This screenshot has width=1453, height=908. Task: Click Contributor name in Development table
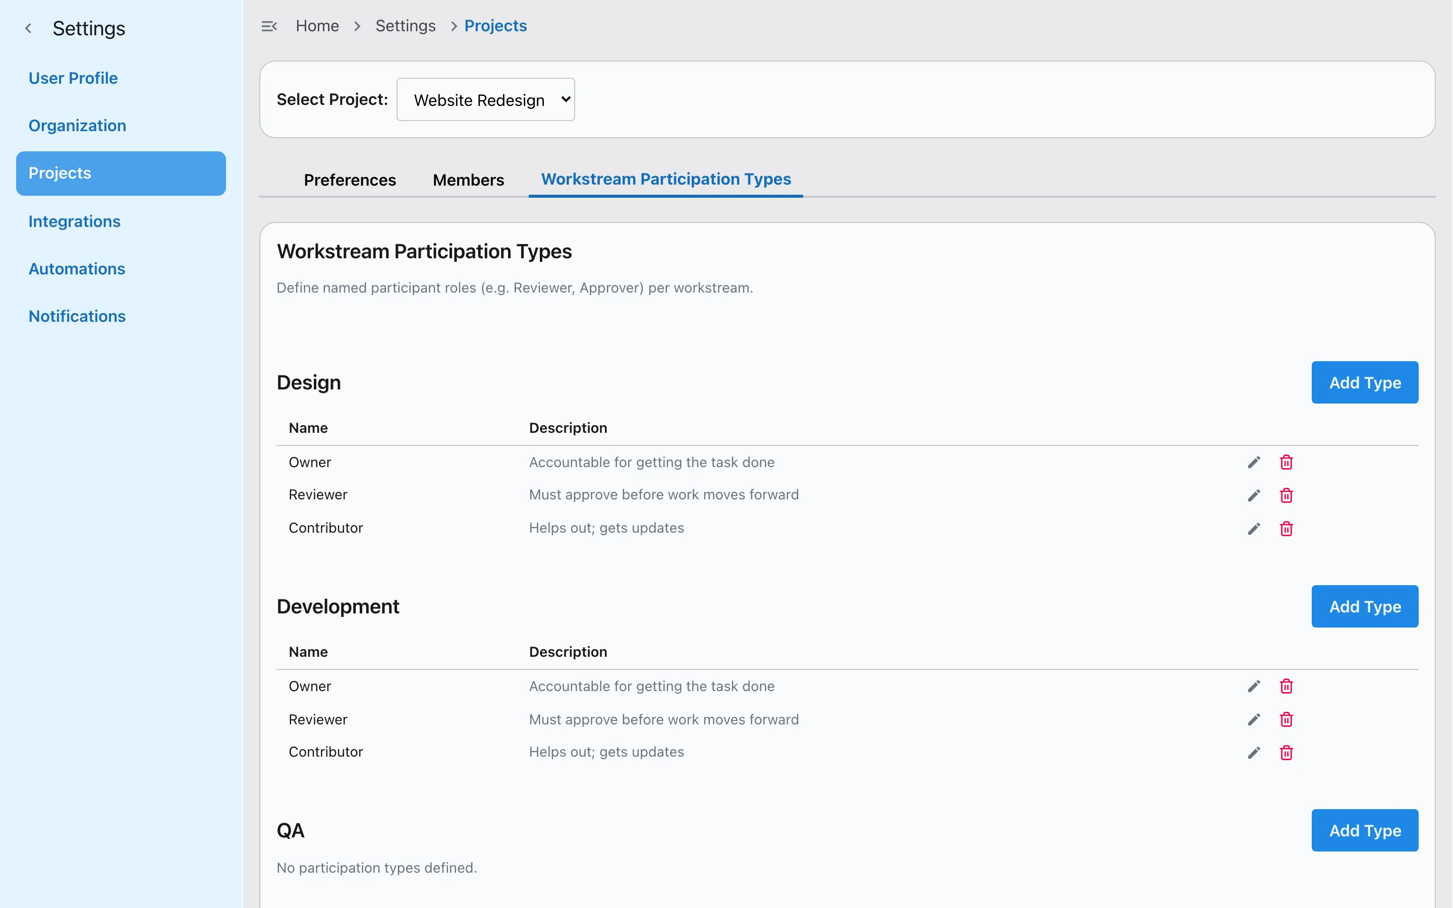[326, 752]
